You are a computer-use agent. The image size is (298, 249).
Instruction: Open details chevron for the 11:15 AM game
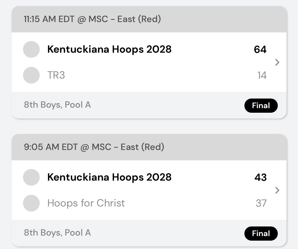(x=277, y=62)
